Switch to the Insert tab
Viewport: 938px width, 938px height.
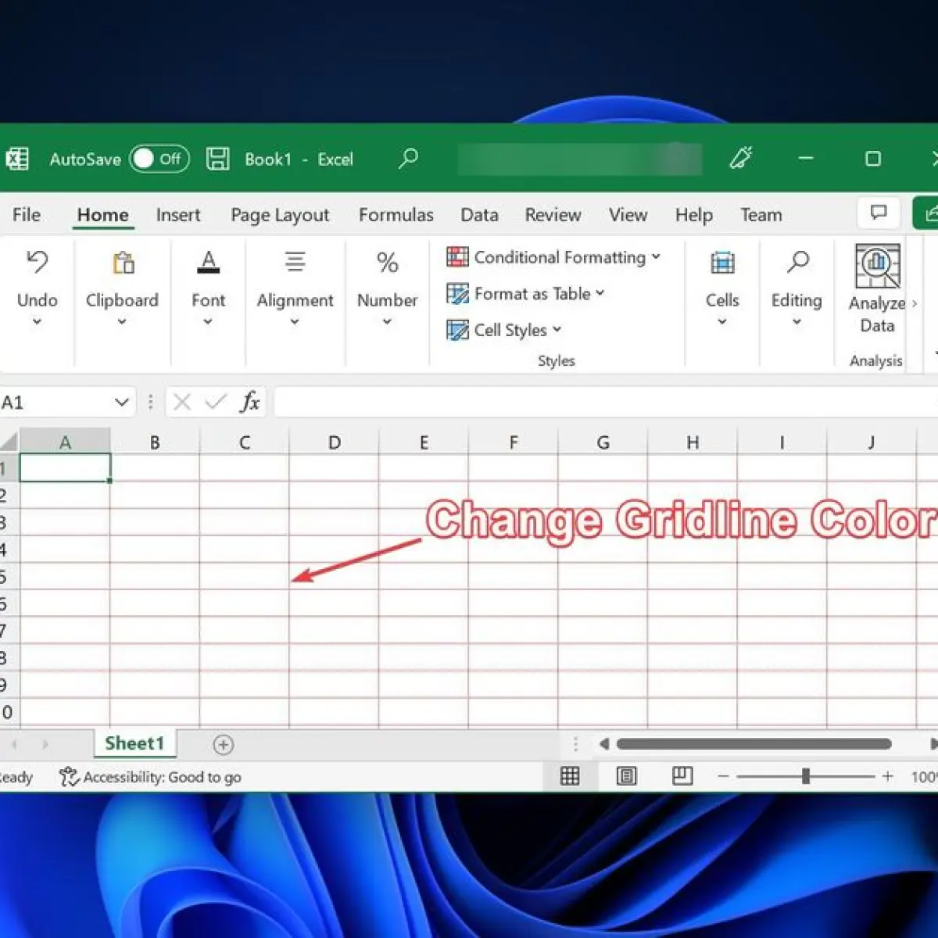pos(178,215)
